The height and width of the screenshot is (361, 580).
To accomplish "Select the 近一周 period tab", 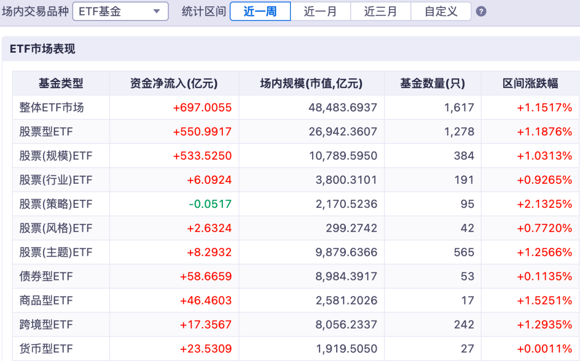I will (x=260, y=11).
